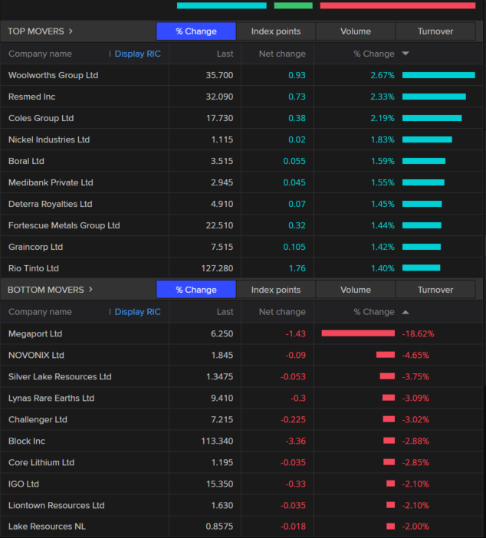Click NOVONIX -4.65% change value
The image size is (486, 538).
415,355
